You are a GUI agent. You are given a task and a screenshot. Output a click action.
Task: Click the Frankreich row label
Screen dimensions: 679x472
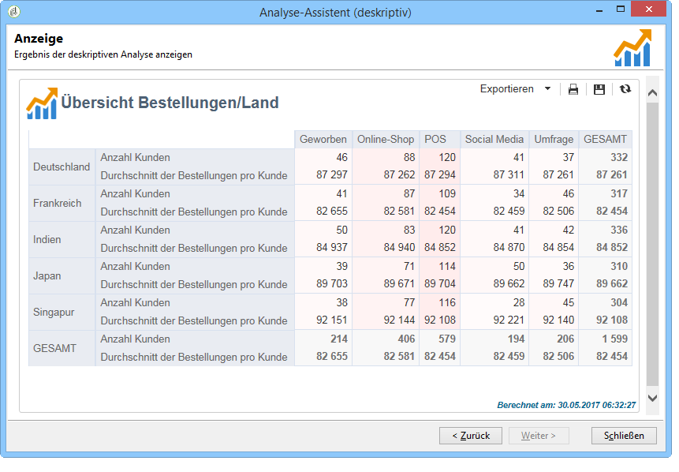pyautogui.click(x=57, y=204)
